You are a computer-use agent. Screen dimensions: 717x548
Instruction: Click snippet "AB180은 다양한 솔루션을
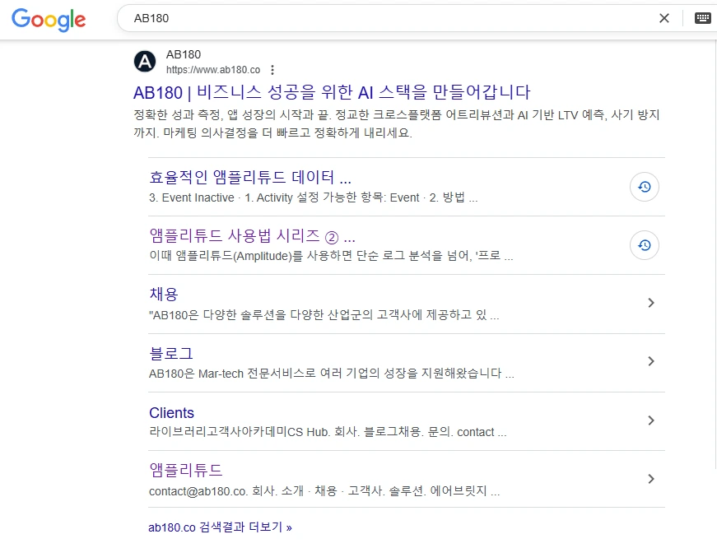point(324,315)
